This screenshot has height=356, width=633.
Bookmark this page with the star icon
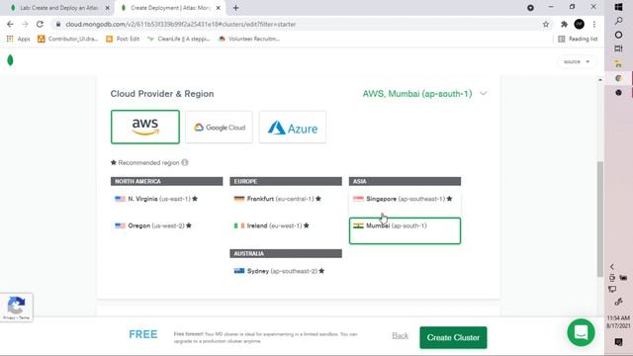pyautogui.click(x=546, y=24)
